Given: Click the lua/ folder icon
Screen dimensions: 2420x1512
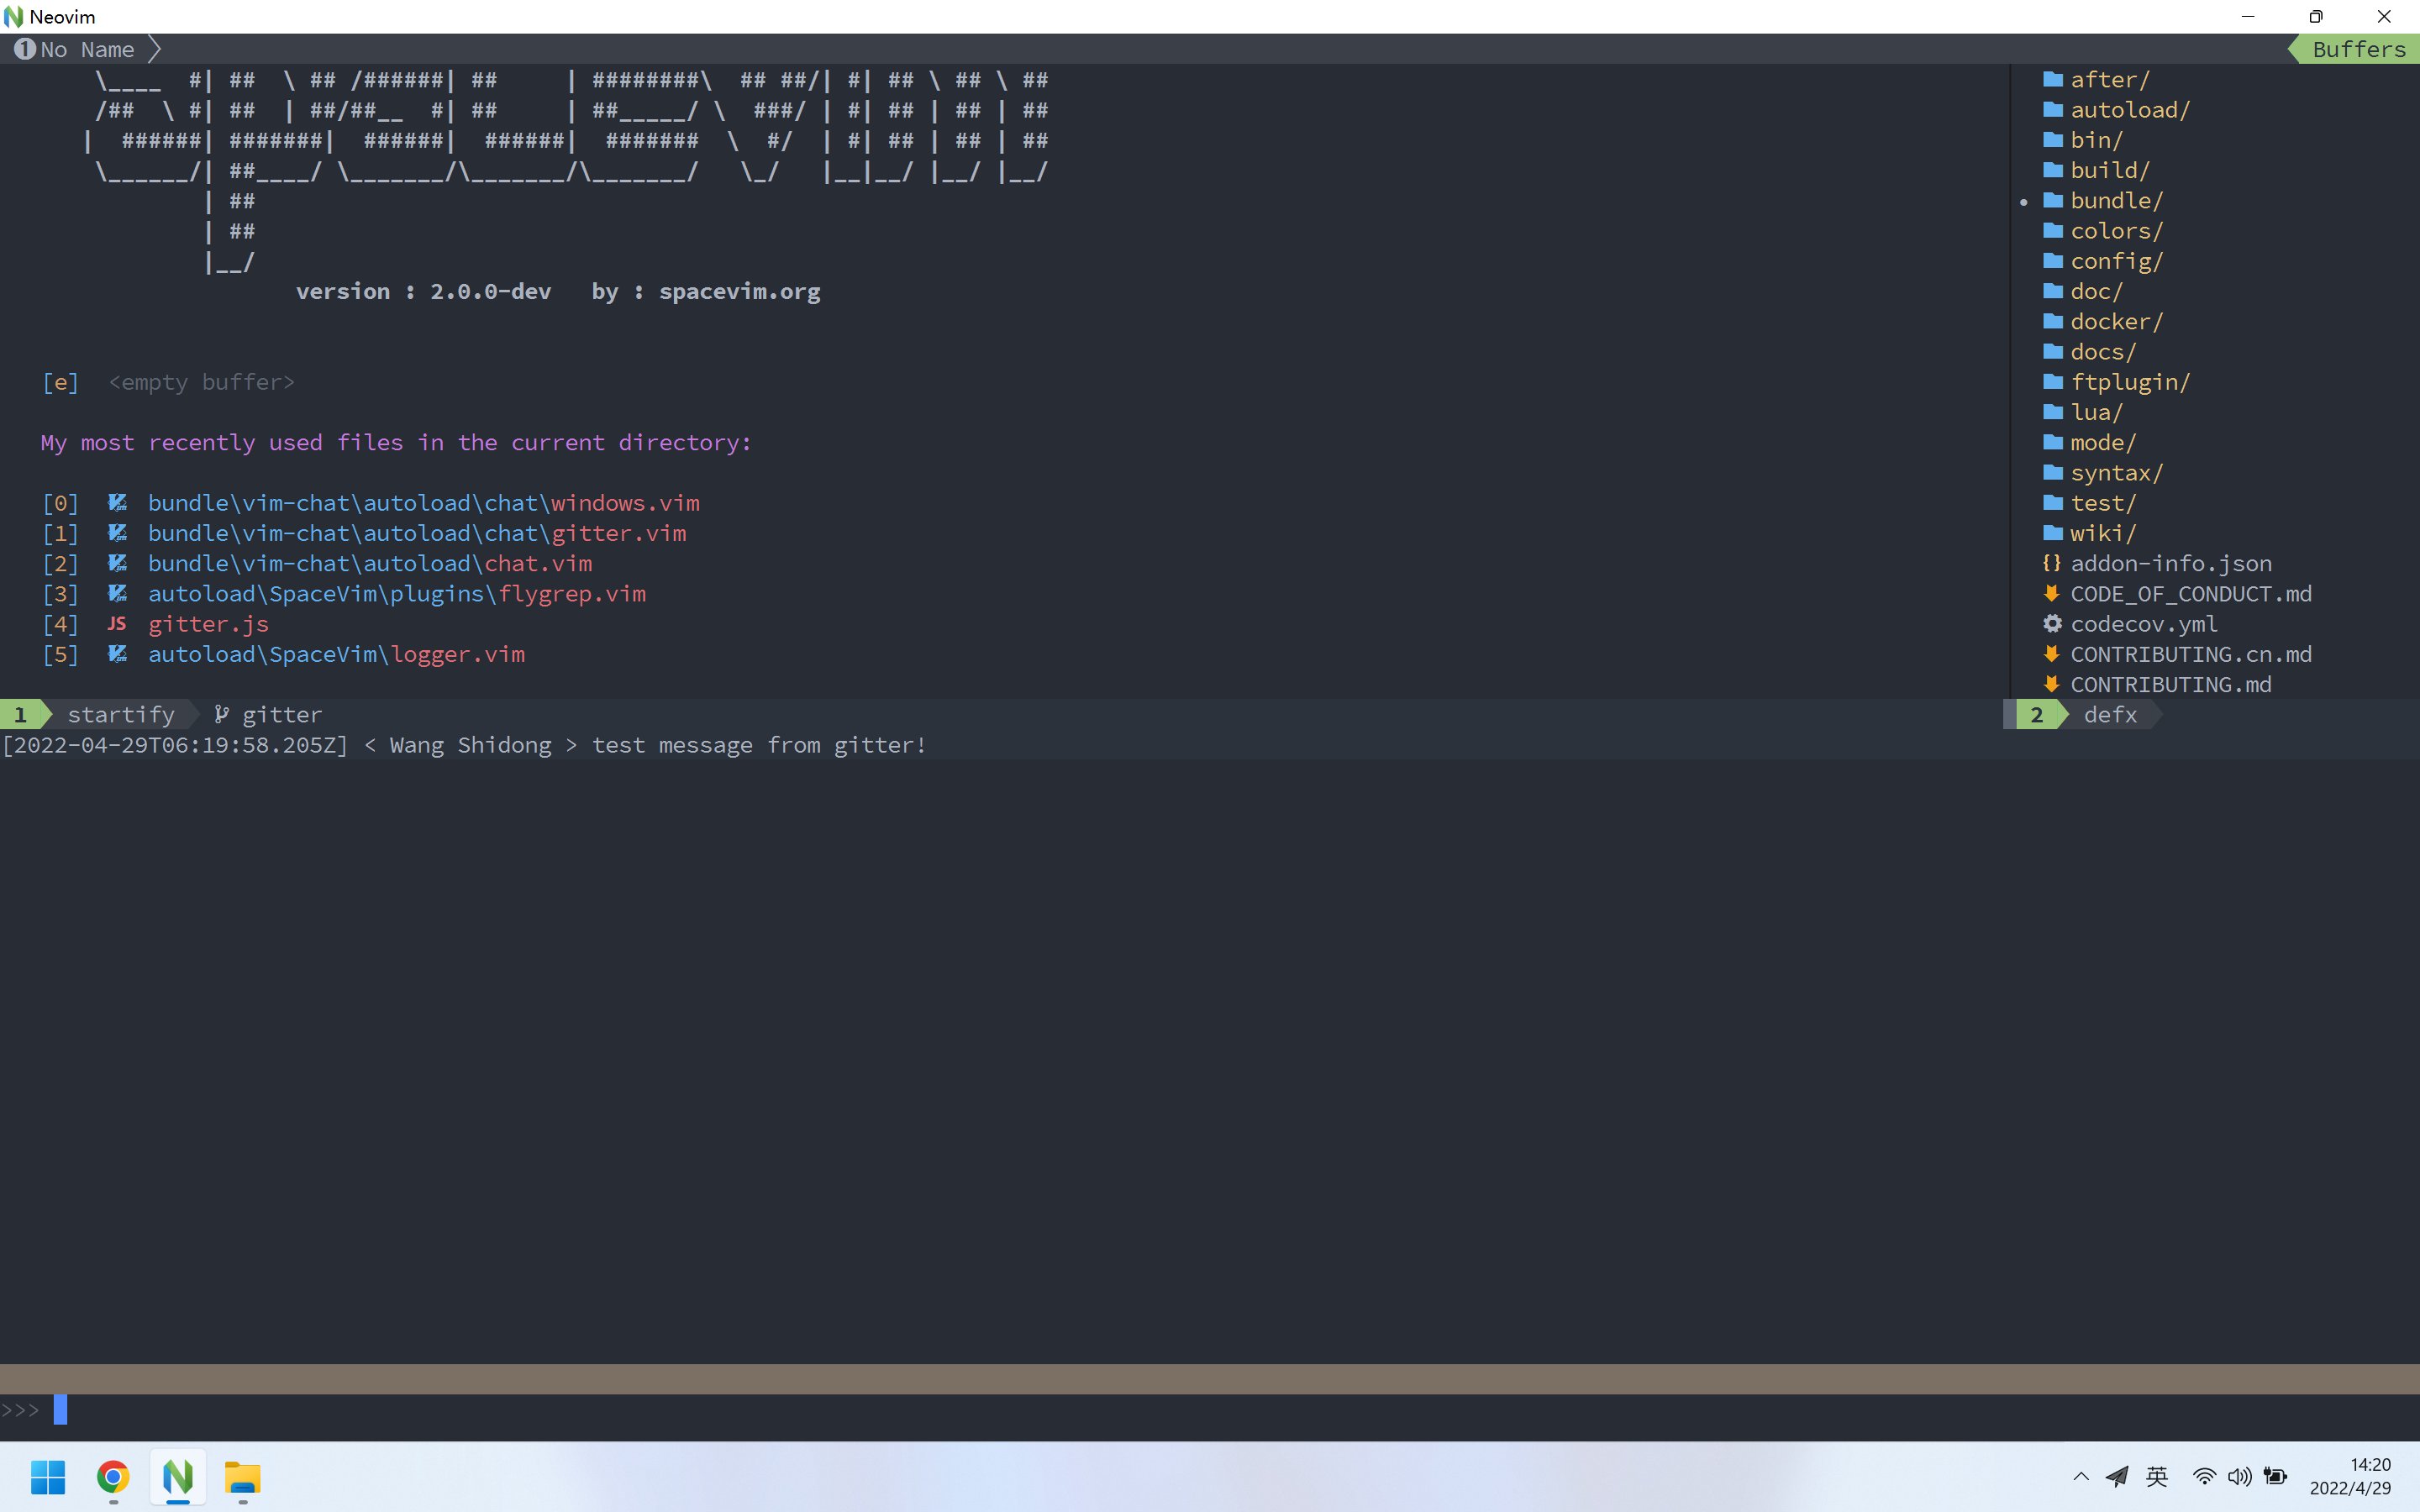Looking at the screenshot, I should click(2053, 412).
